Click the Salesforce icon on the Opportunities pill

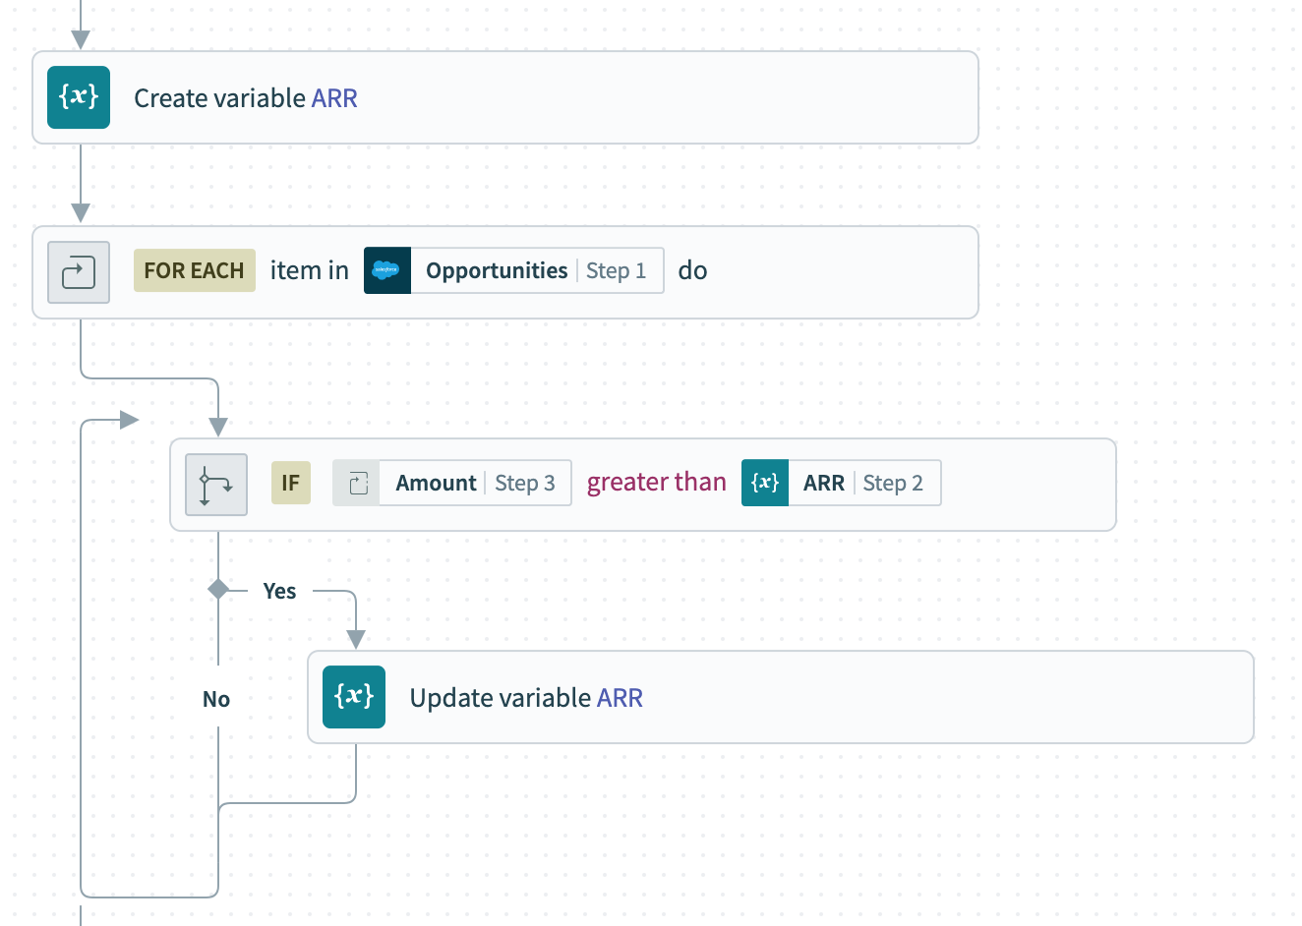pyautogui.click(x=387, y=270)
